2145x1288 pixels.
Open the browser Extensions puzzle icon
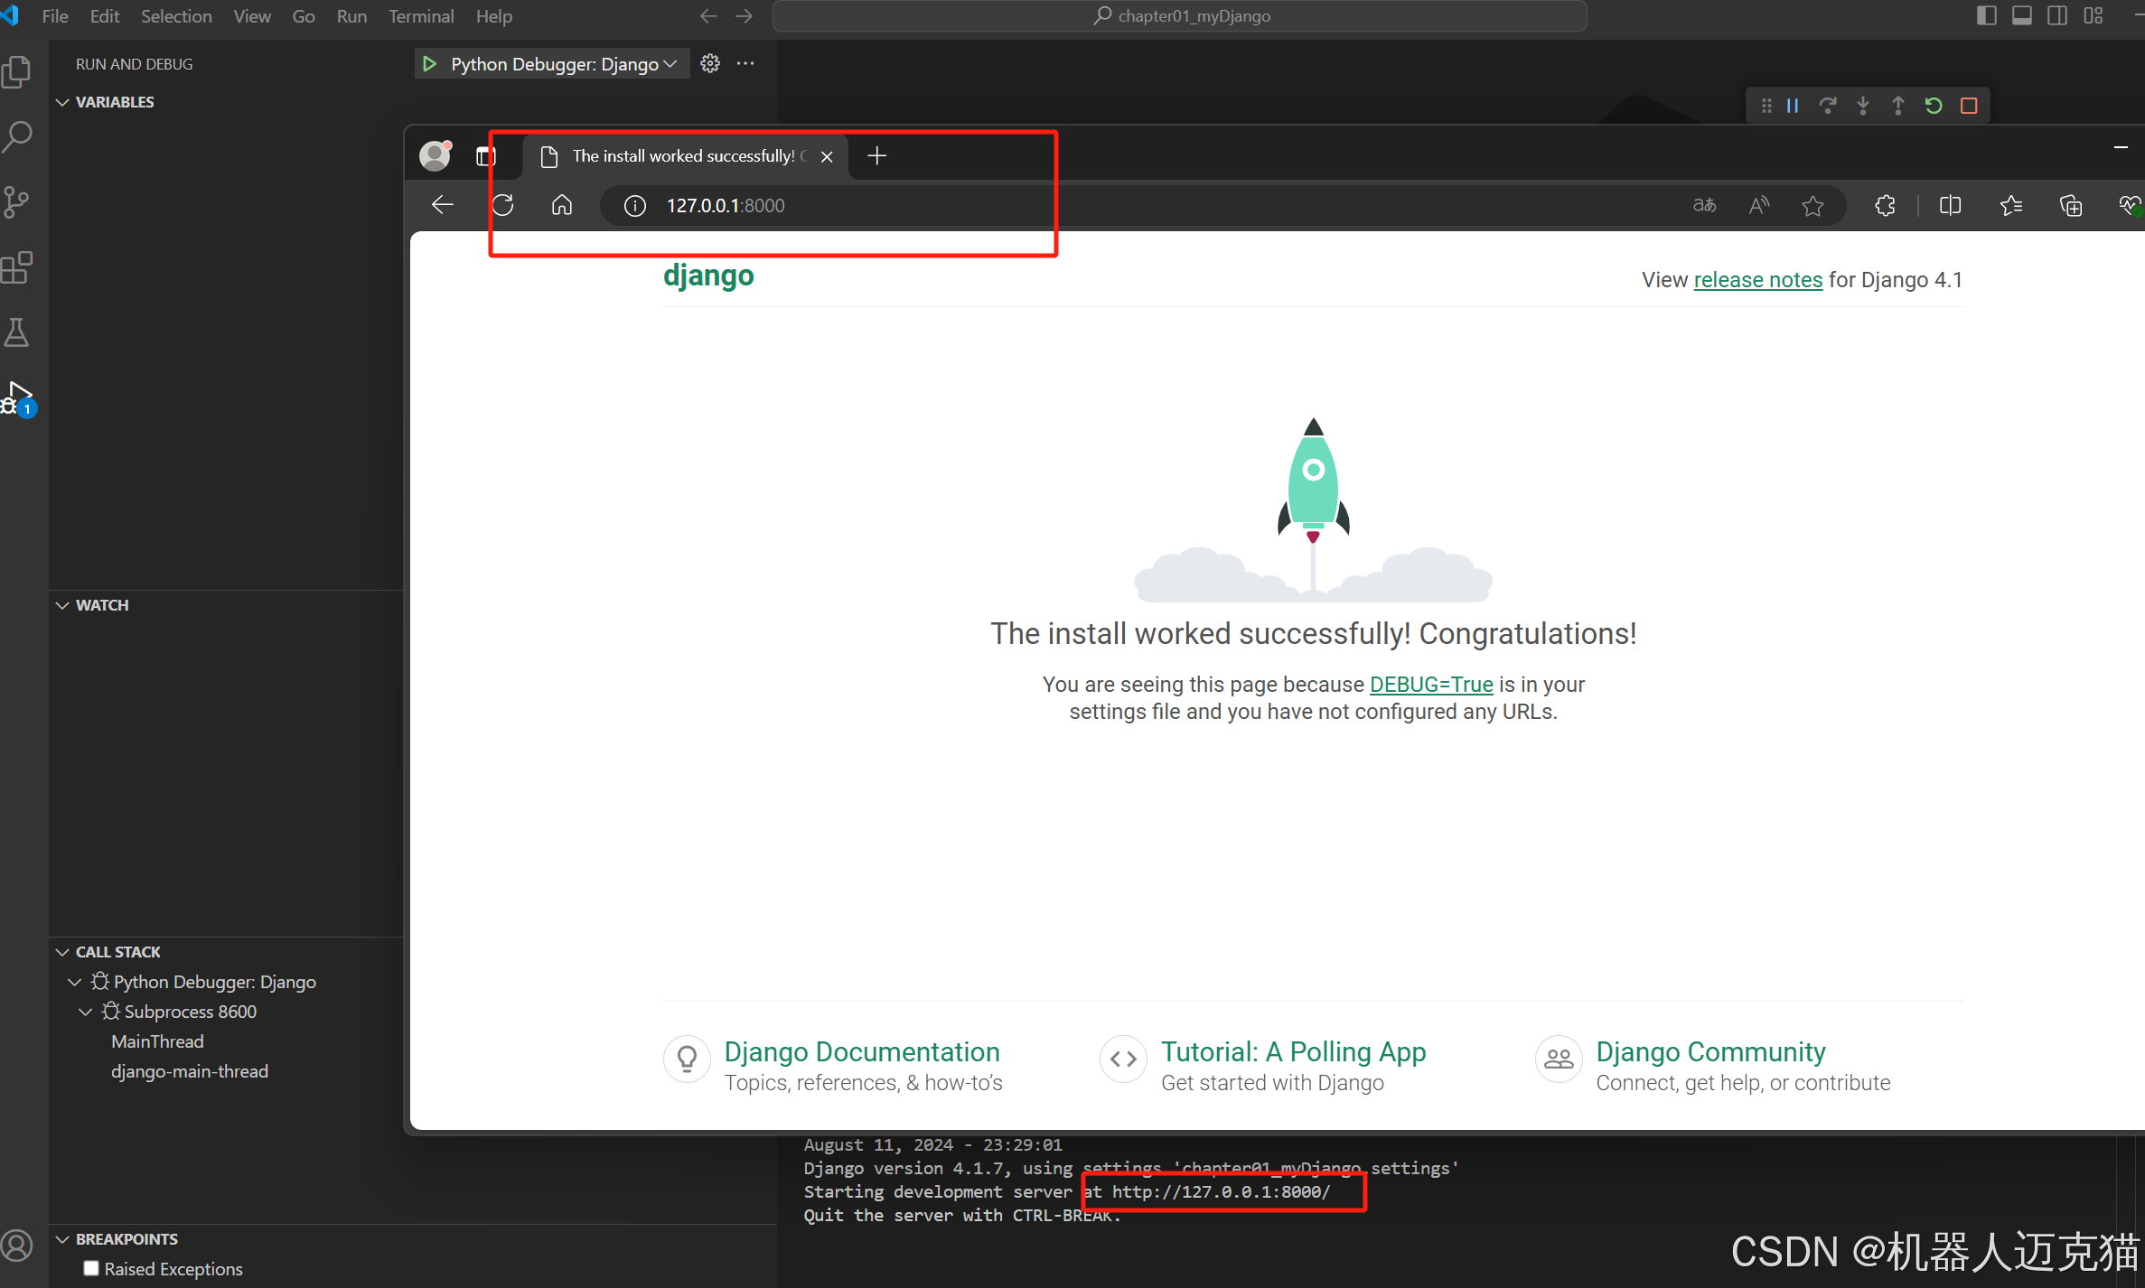tap(1885, 206)
